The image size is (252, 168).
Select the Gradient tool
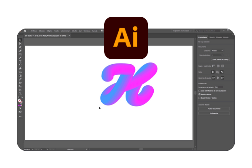point(20,76)
